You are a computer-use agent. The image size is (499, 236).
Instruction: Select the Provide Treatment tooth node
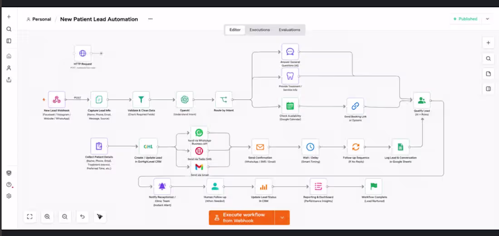(x=290, y=76)
